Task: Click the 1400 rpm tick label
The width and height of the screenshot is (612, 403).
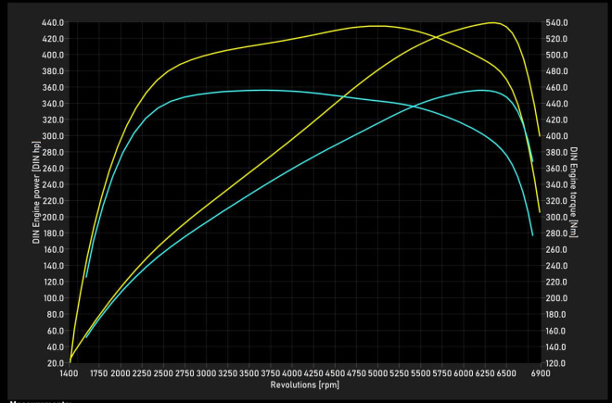Action: (70, 372)
